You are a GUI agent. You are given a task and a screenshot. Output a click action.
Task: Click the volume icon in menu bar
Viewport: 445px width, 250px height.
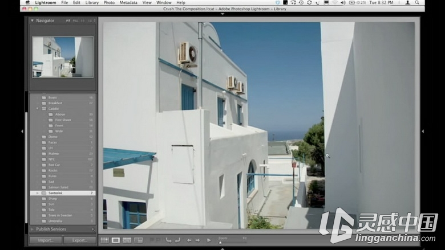[x=343, y=2]
